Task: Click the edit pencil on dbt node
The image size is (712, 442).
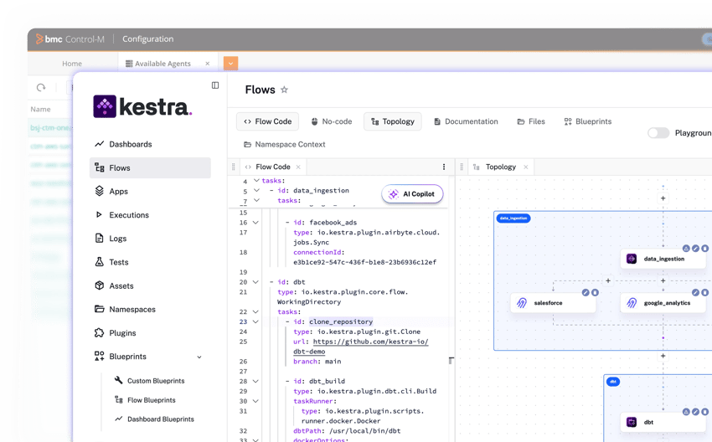Action: pyautogui.click(x=695, y=412)
